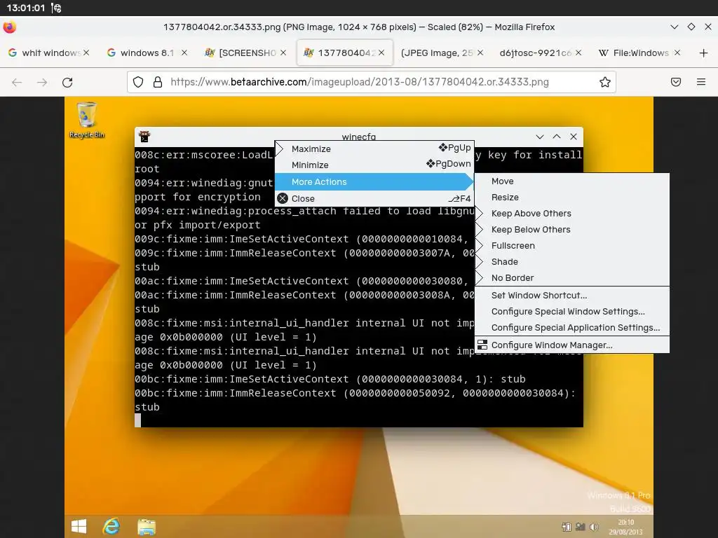Click the volume speaker tray icon
The image size is (718, 538).
(595, 527)
